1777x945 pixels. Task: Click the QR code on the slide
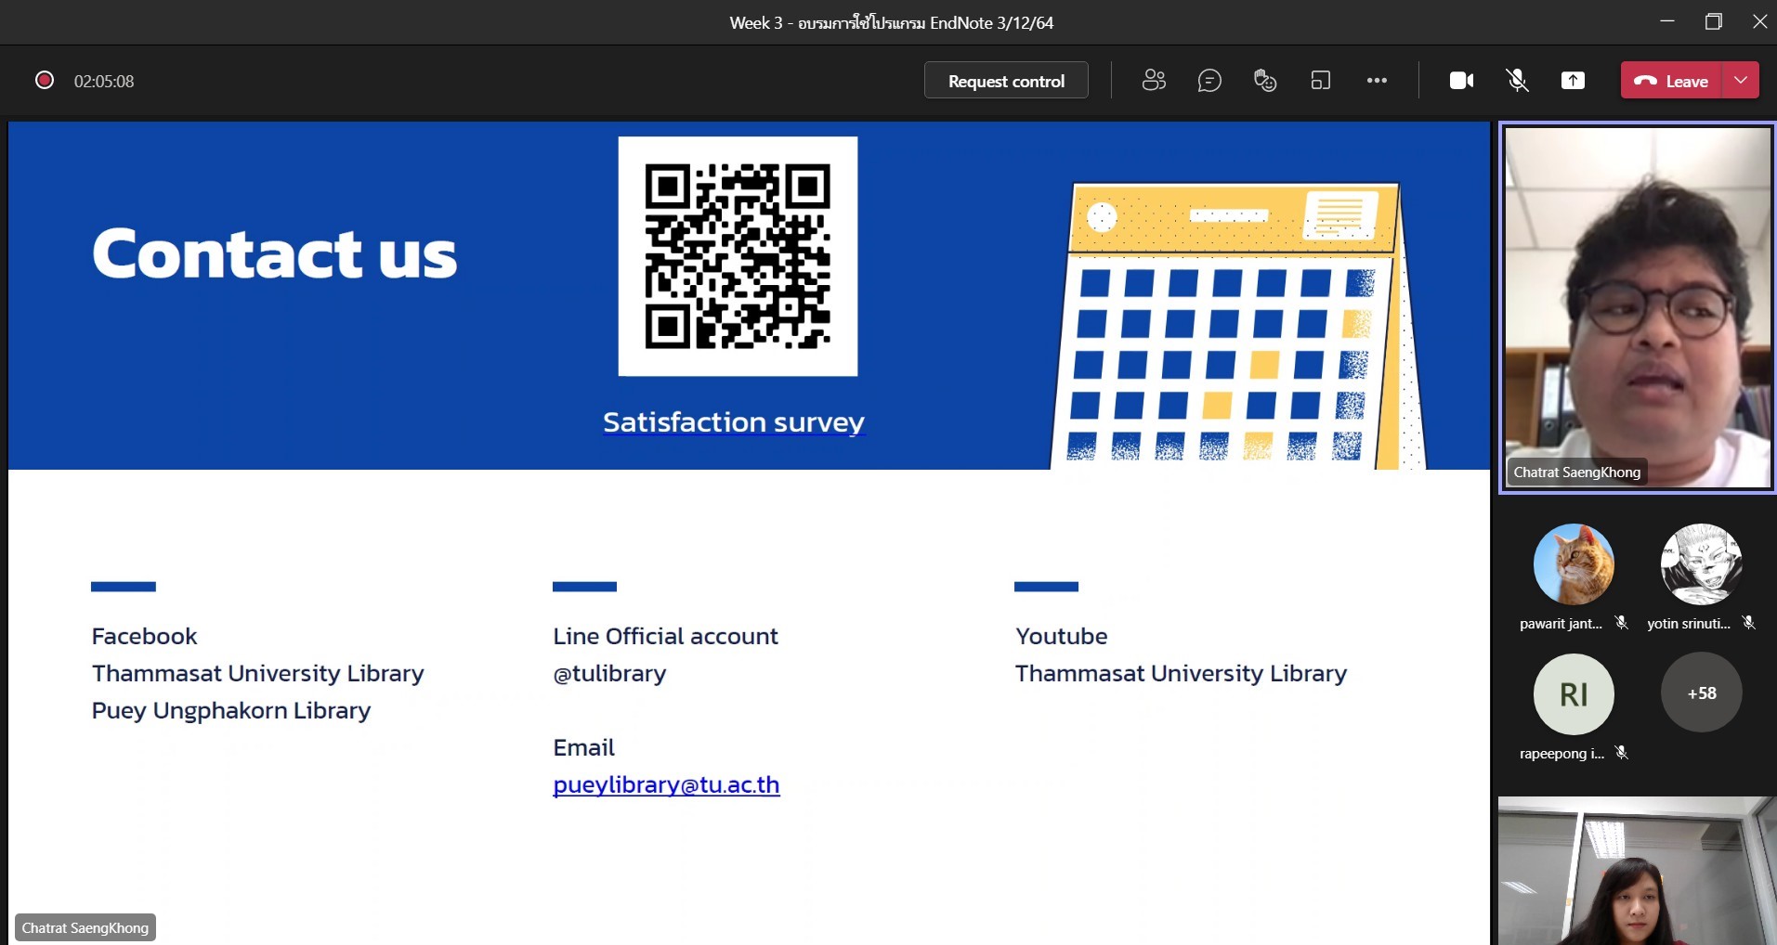[x=738, y=256]
